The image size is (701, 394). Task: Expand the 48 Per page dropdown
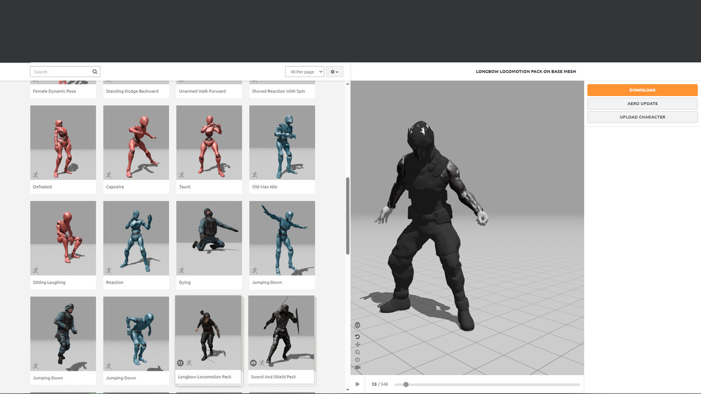tap(304, 72)
